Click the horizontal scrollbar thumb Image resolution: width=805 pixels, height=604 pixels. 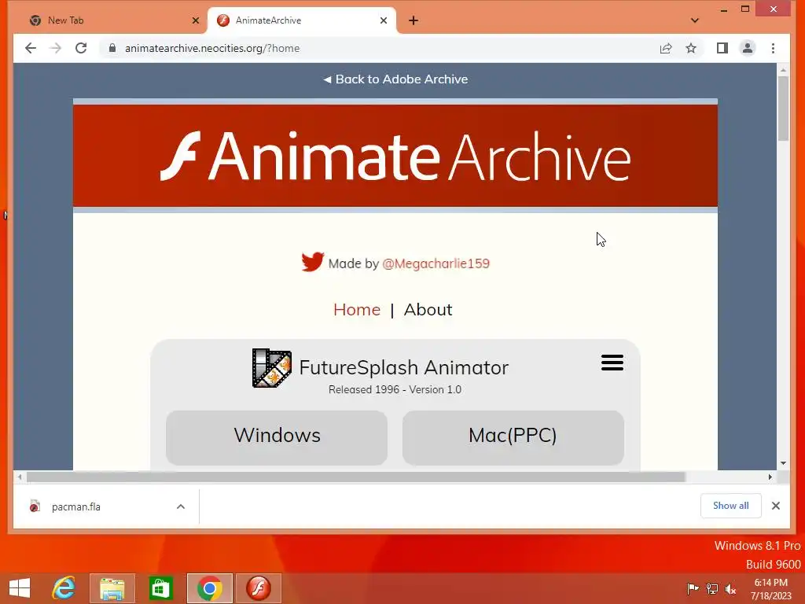pos(356,477)
